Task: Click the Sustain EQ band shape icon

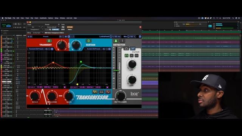Action: 75,87
